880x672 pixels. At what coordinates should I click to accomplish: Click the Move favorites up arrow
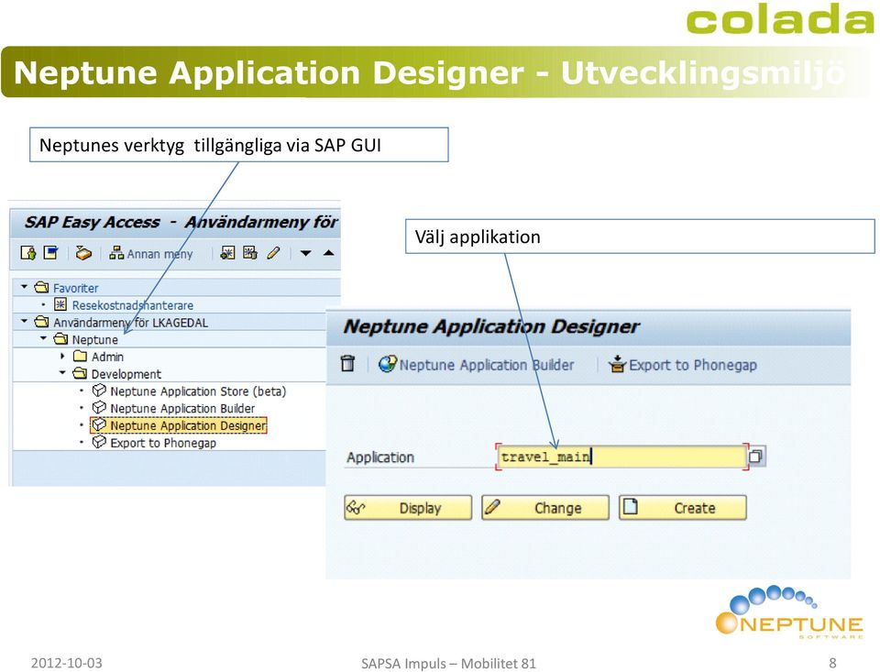329,253
